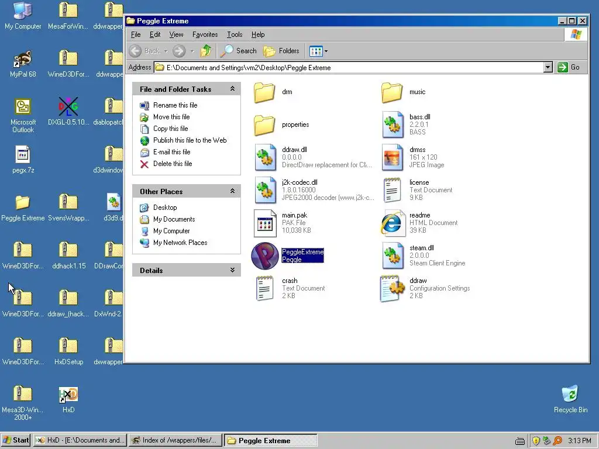Select the PeggleExtreme application icon
The width and height of the screenshot is (599, 449).
coord(265,256)
